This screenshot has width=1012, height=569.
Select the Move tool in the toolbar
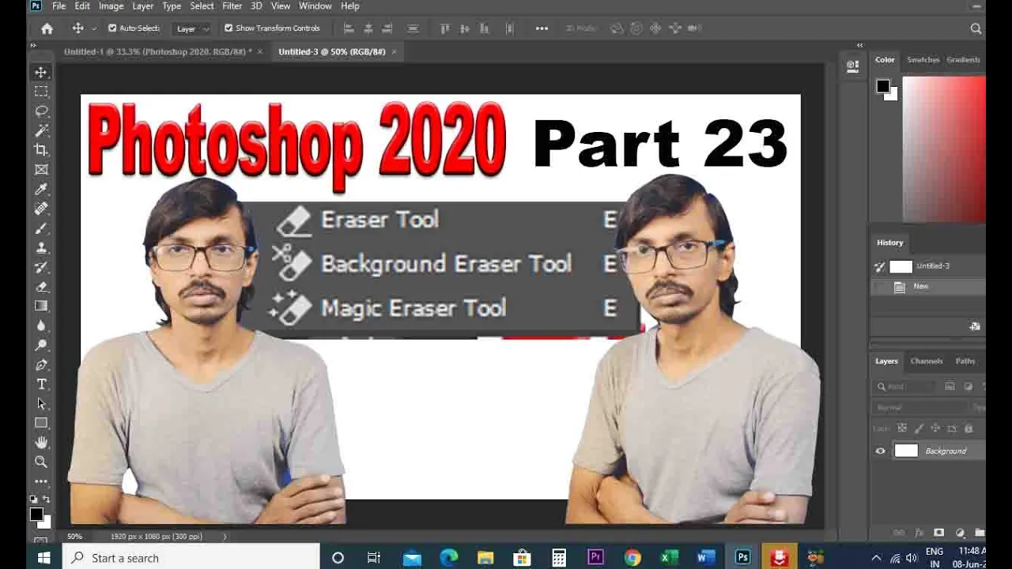(41, 72)
